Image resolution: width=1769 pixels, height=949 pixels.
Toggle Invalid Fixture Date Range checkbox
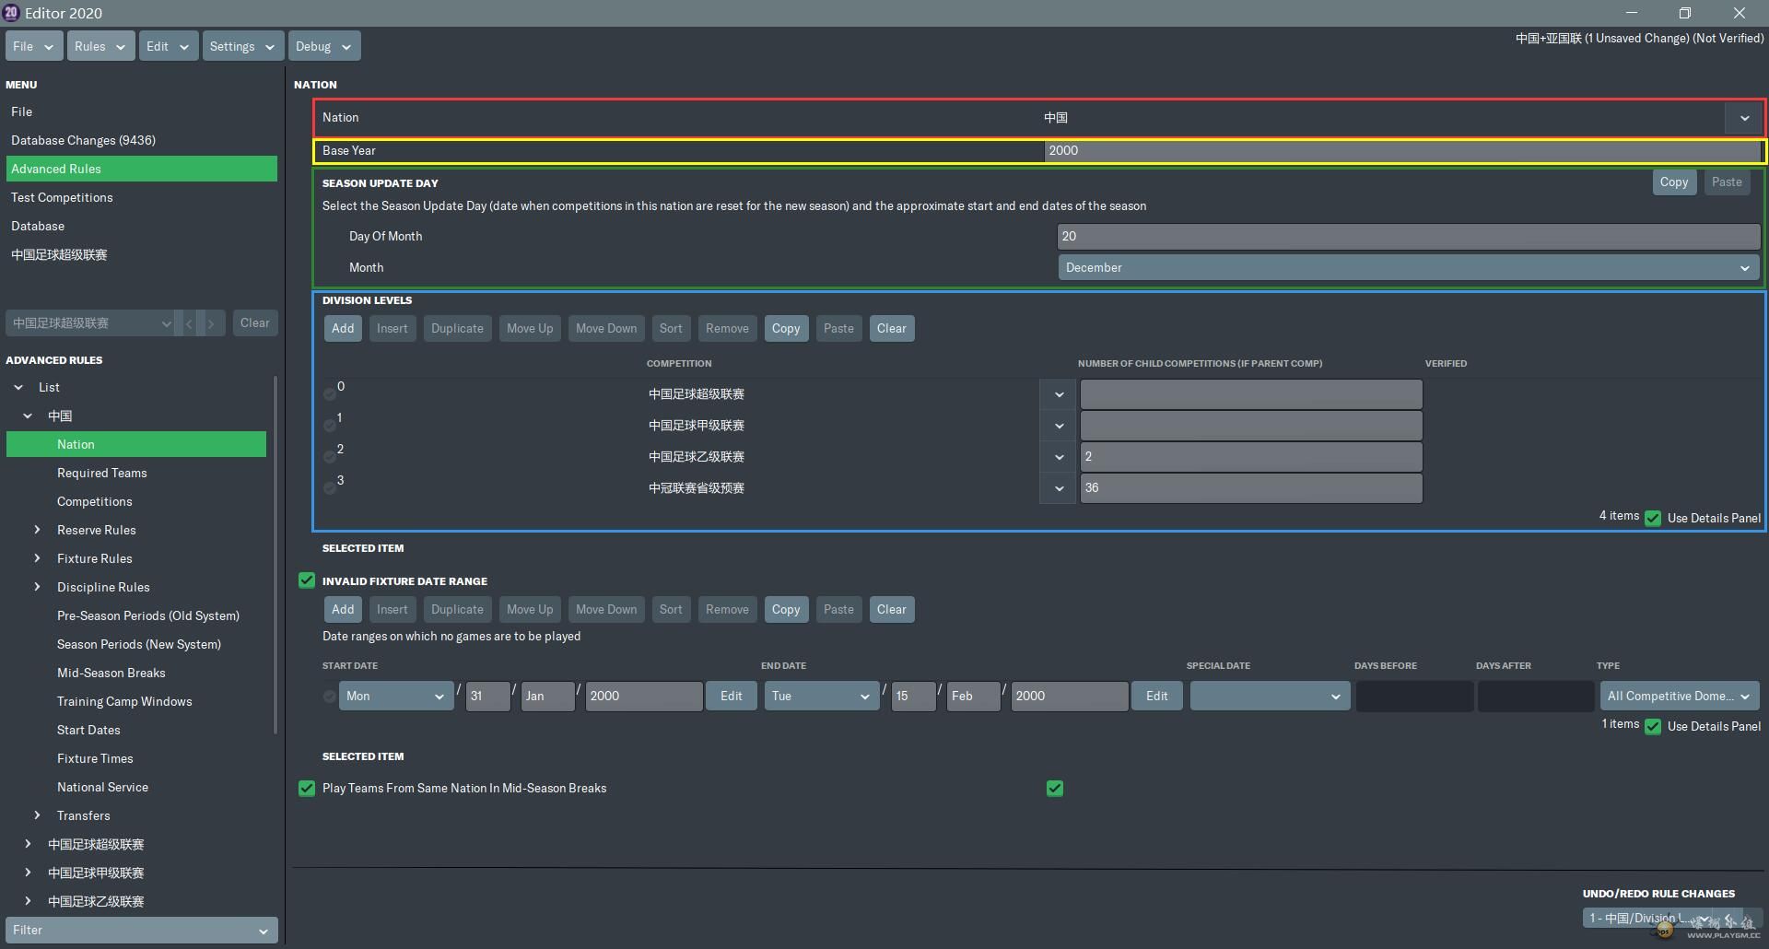(307, 580)
